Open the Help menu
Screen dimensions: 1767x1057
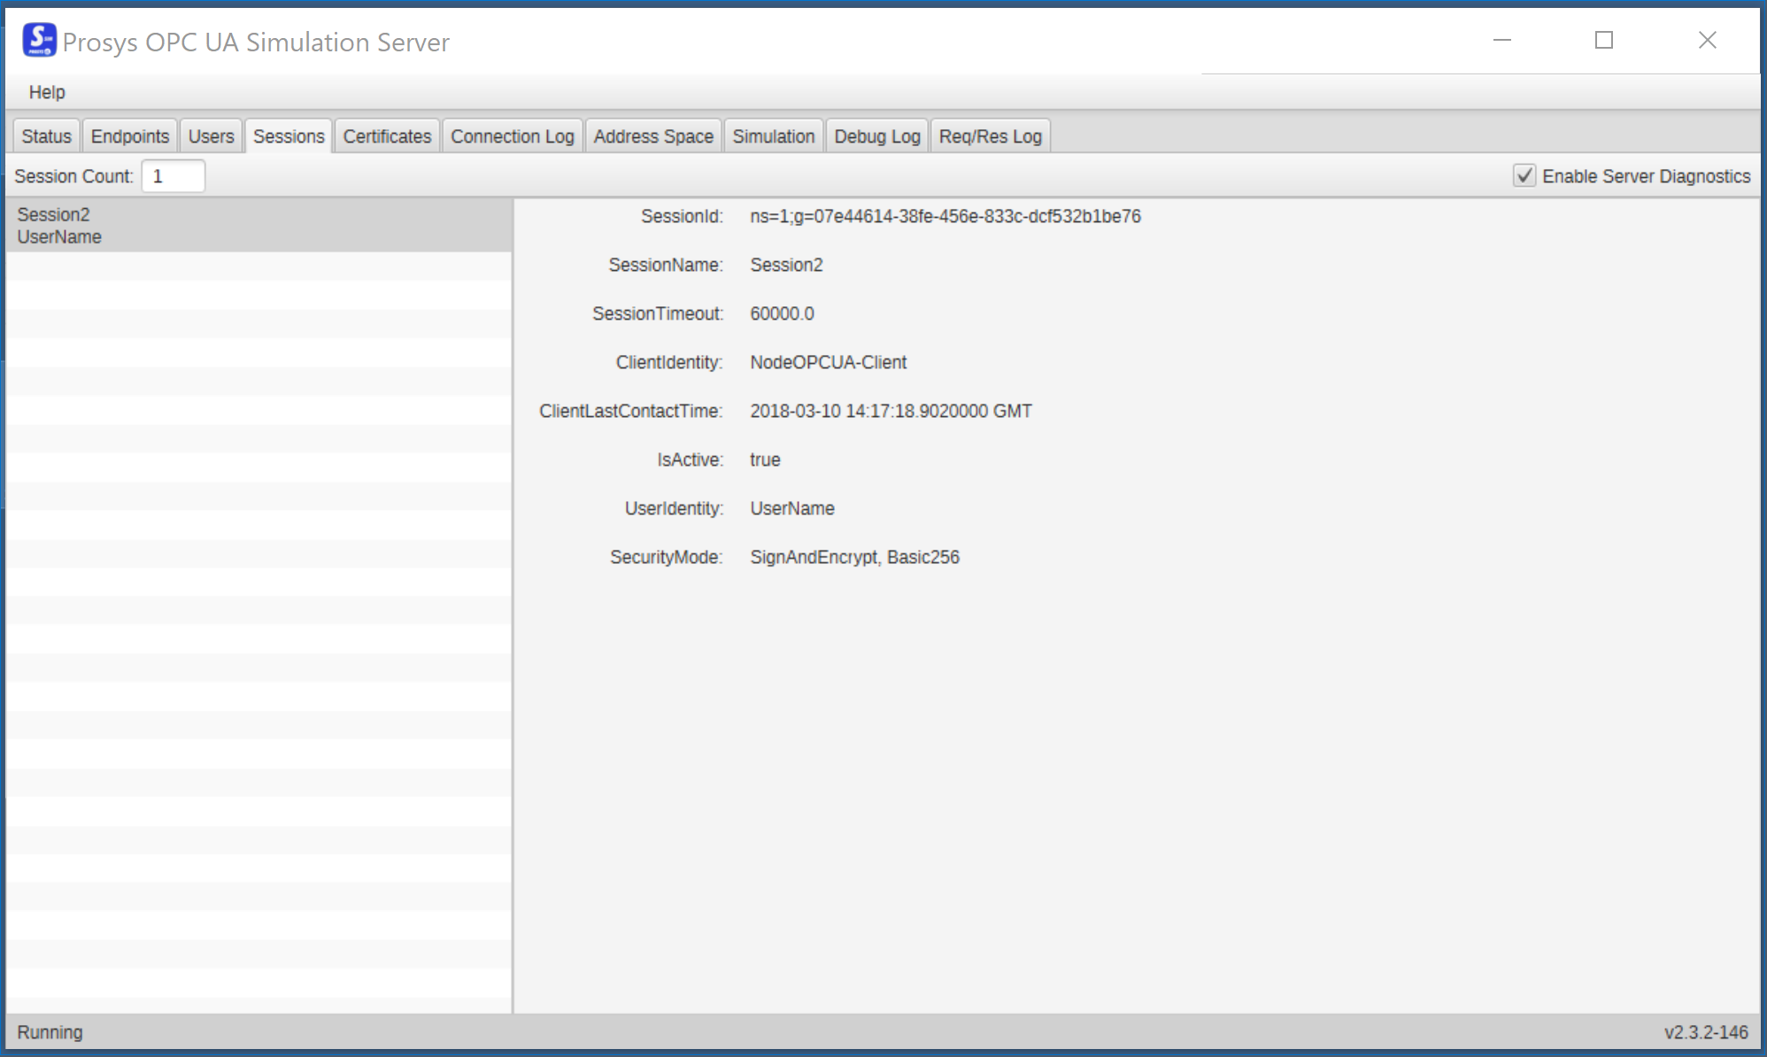[x=47, y=91]
